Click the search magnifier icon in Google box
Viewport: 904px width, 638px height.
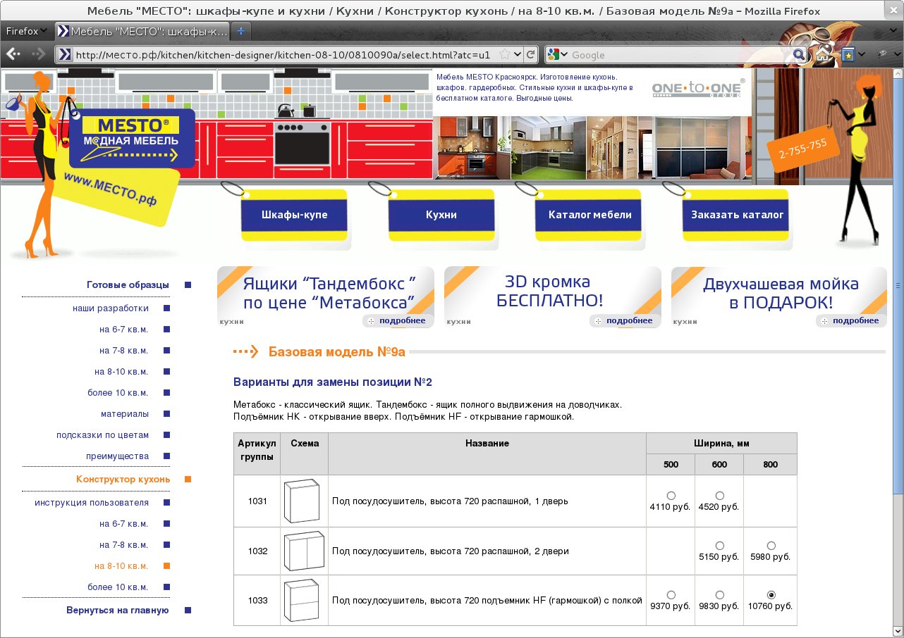pos(798,54)
